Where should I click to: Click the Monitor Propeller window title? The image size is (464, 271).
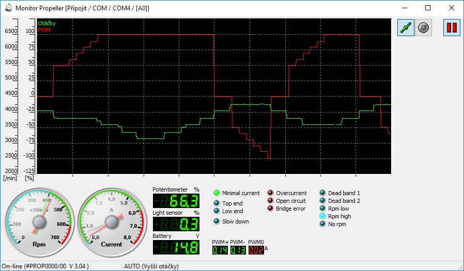82,8
